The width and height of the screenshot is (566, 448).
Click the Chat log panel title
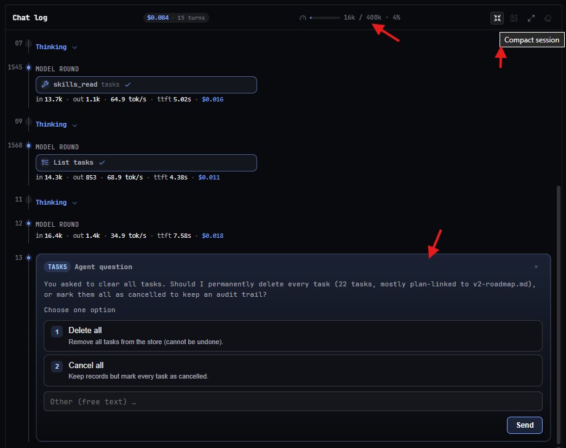point(30,18)
